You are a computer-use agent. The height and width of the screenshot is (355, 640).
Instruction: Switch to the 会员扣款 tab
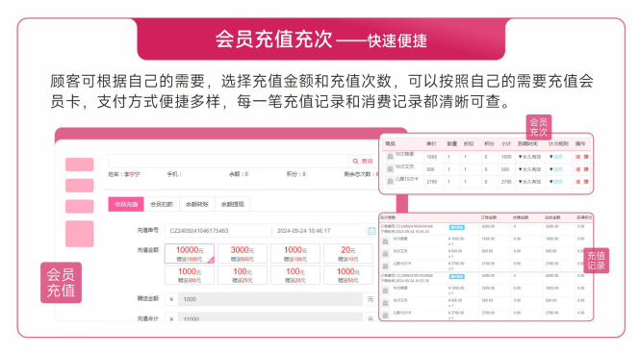(x=162, y=204)
